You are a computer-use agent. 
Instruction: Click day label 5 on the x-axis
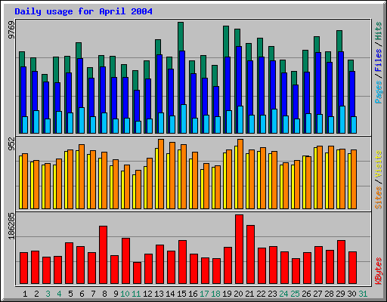pyautogui.click(x=70, y=294)
